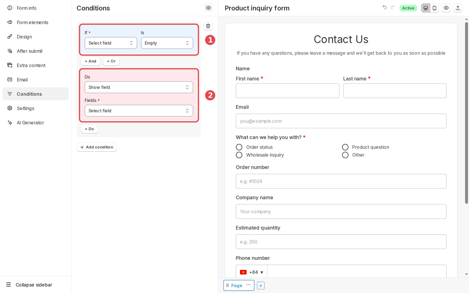Redo the last change
Image resolution: width=469 pixels, height=293 pixels.
click(x=392, y=7)
